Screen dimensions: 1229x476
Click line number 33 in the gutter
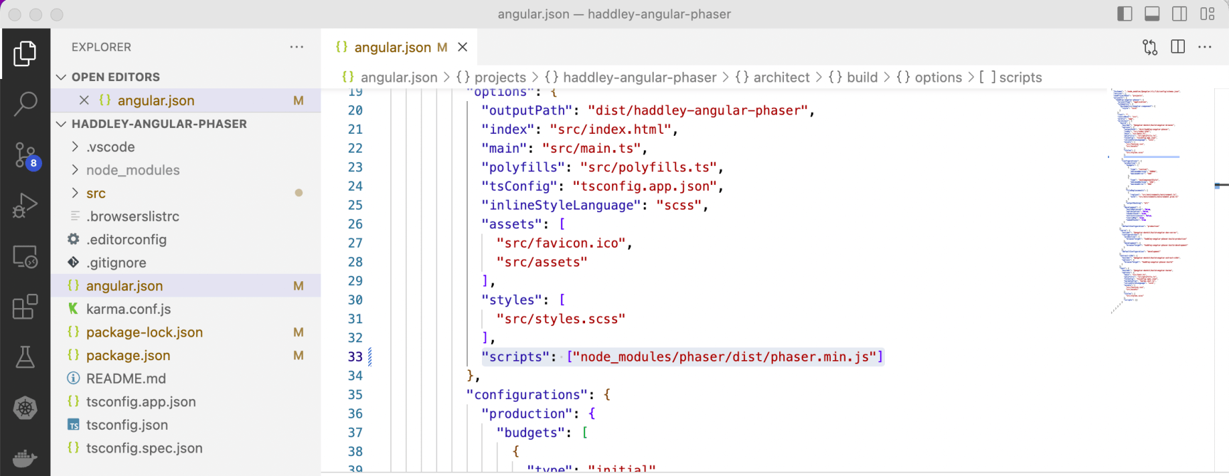click(355, 357)
